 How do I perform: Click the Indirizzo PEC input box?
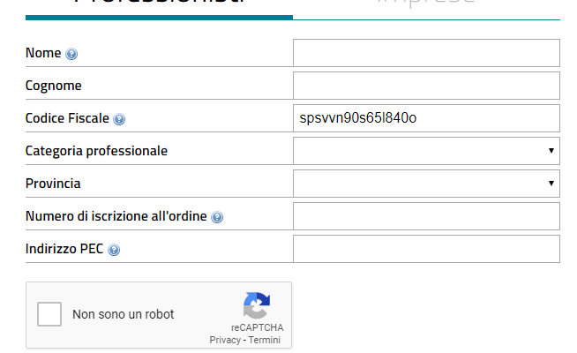point(426,249)
